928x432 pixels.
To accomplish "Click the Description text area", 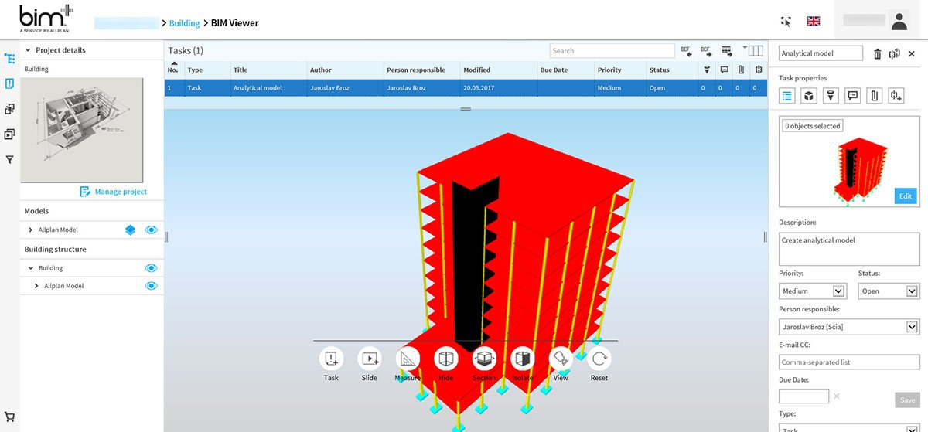I will [x=849, y=249].
